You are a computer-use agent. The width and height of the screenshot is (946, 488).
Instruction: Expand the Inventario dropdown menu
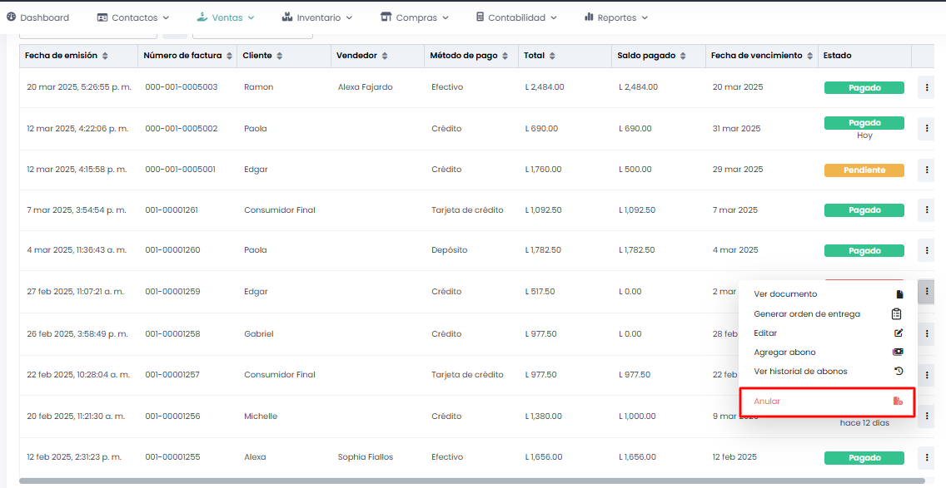(x=317, y=17)
